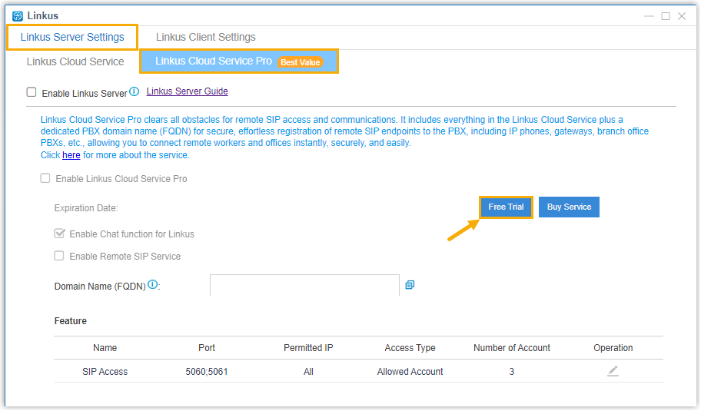Toggle Enable Chat function for Linkus

pyautogui.click(x=59, y=234)
